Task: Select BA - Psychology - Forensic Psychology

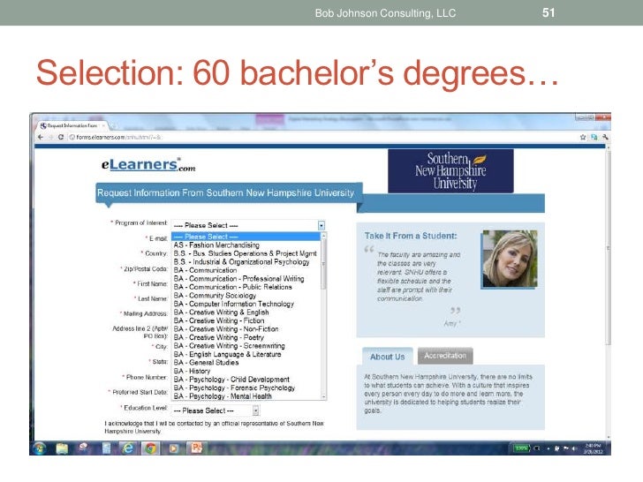Action: pyautogui.click(x=246, y=388)
